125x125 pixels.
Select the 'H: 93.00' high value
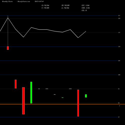65,5
